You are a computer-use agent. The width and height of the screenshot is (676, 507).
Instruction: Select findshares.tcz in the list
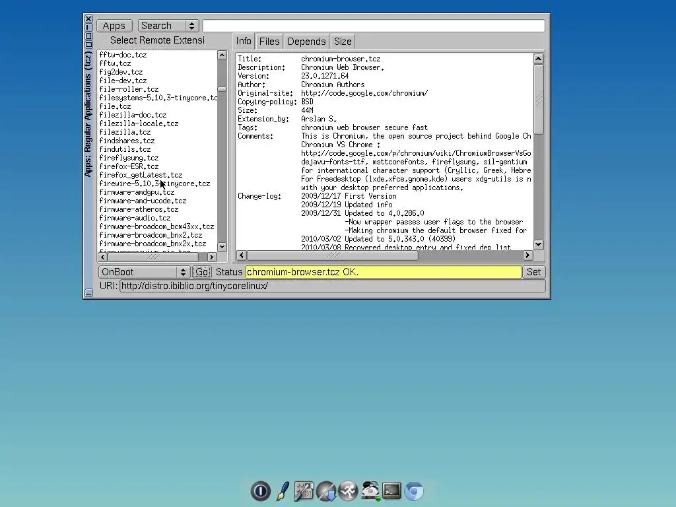point(127,141)
